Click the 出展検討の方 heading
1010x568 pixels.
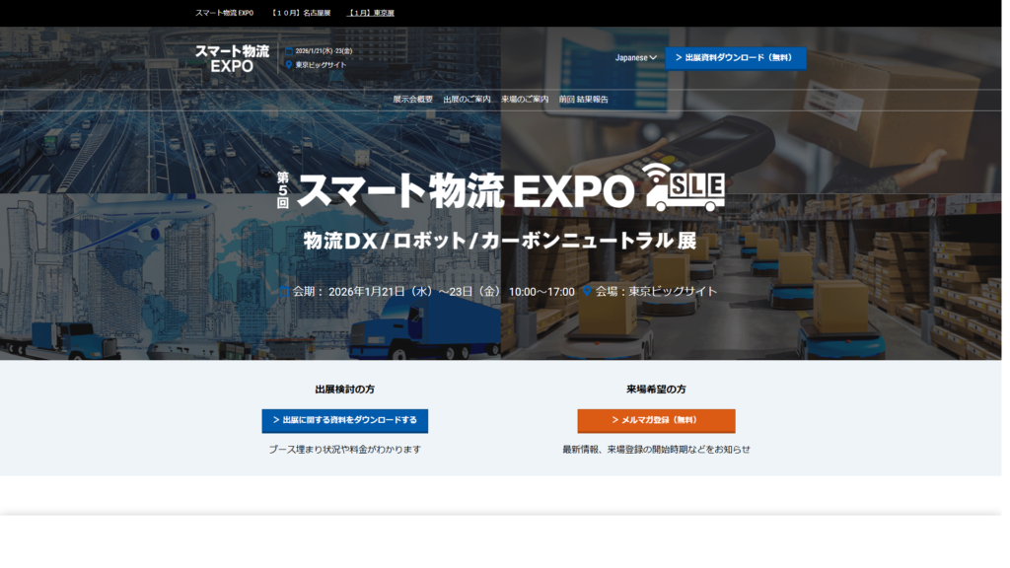(x=344, y=389)
